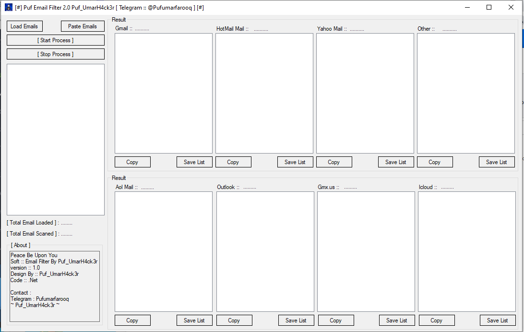Stop the running process
The height and width of the screenshot is (332, 524).
pyautogui.click(x=56, y=54)
